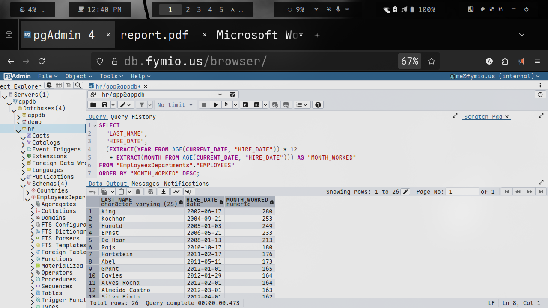Switch to the Query History tab
548x308 pixels.
click(x=133, y=117)
